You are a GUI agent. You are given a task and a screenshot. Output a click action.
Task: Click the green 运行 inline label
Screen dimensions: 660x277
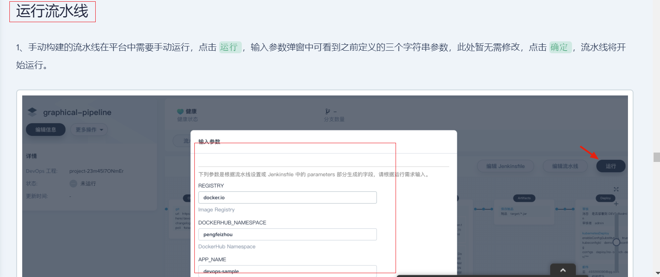(x=230, y=47)
